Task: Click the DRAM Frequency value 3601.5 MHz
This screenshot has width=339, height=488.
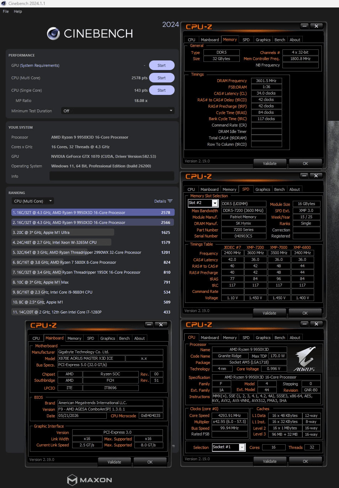Action: pos(266,81)
